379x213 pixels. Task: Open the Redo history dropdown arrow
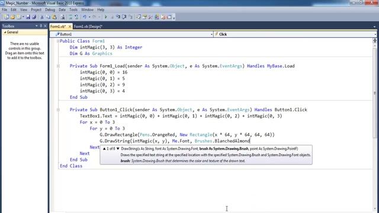(x=99, y=17)
